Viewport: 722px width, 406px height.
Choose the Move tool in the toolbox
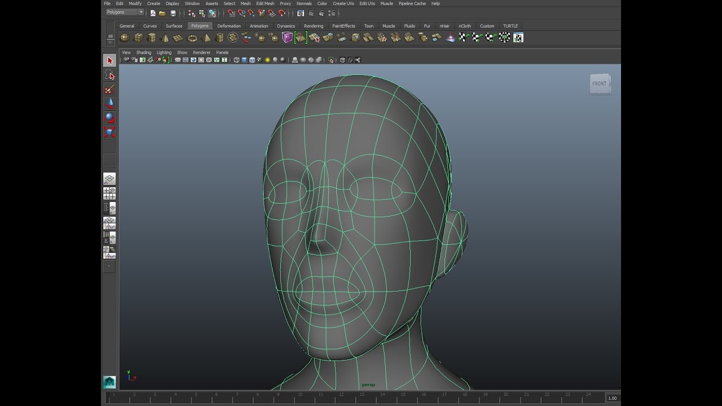tap(109, 104)
